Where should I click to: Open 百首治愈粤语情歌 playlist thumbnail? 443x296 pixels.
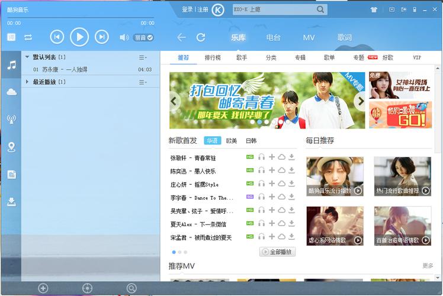click(x=403, y=226)
